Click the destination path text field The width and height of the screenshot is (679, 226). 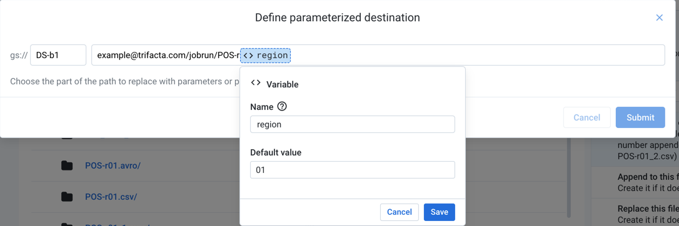click(x=378, y=56)
